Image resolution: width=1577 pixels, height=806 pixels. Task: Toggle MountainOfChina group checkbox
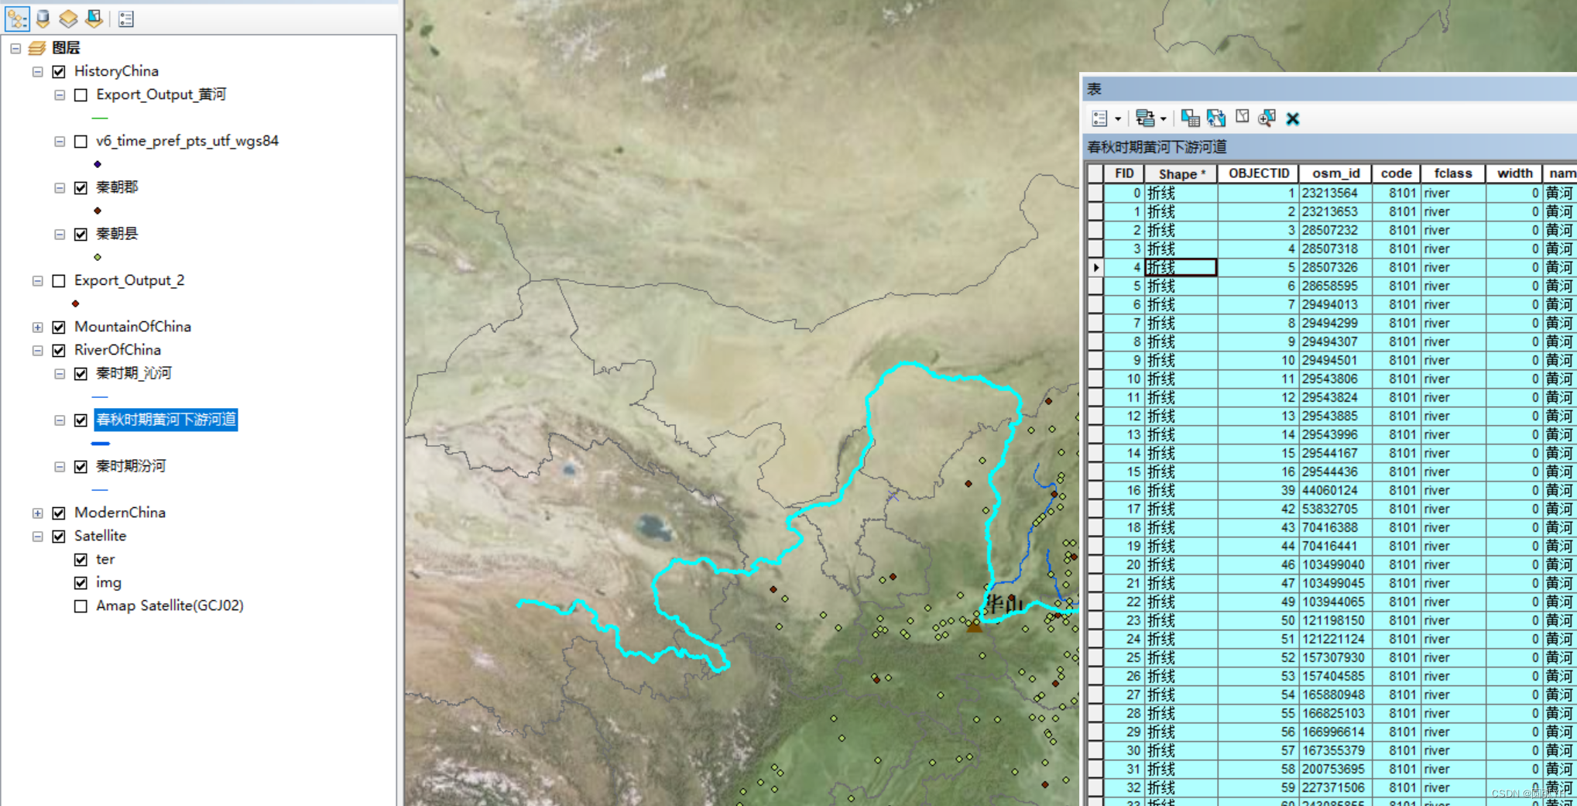pyautogui.click(x=59, y=328)
